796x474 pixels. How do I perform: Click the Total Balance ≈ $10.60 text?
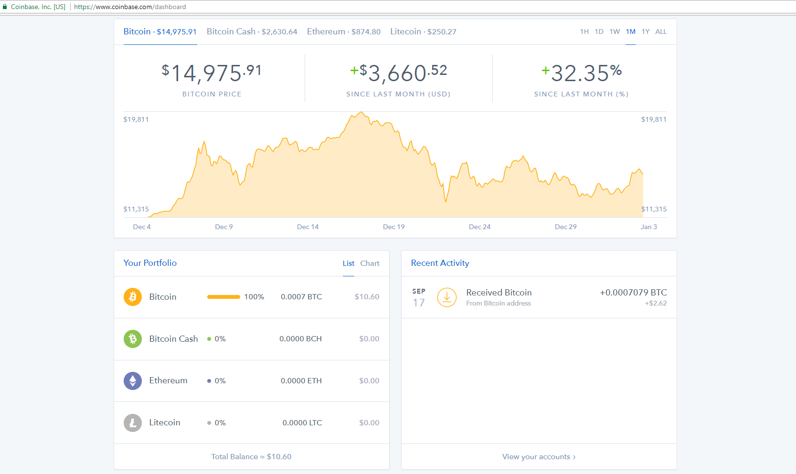point(252,457)
